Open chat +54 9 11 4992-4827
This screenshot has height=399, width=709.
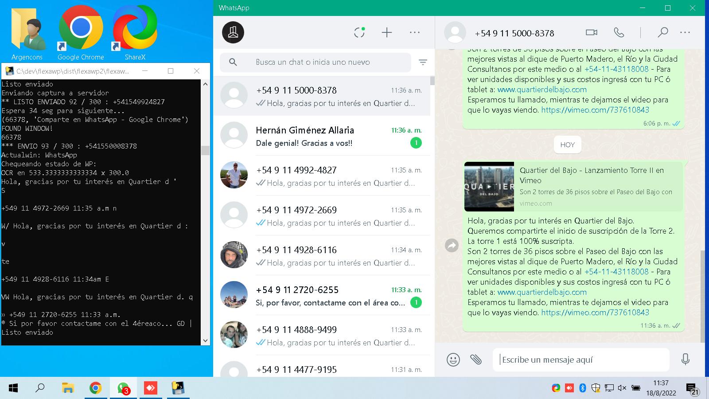coord(322,176)
